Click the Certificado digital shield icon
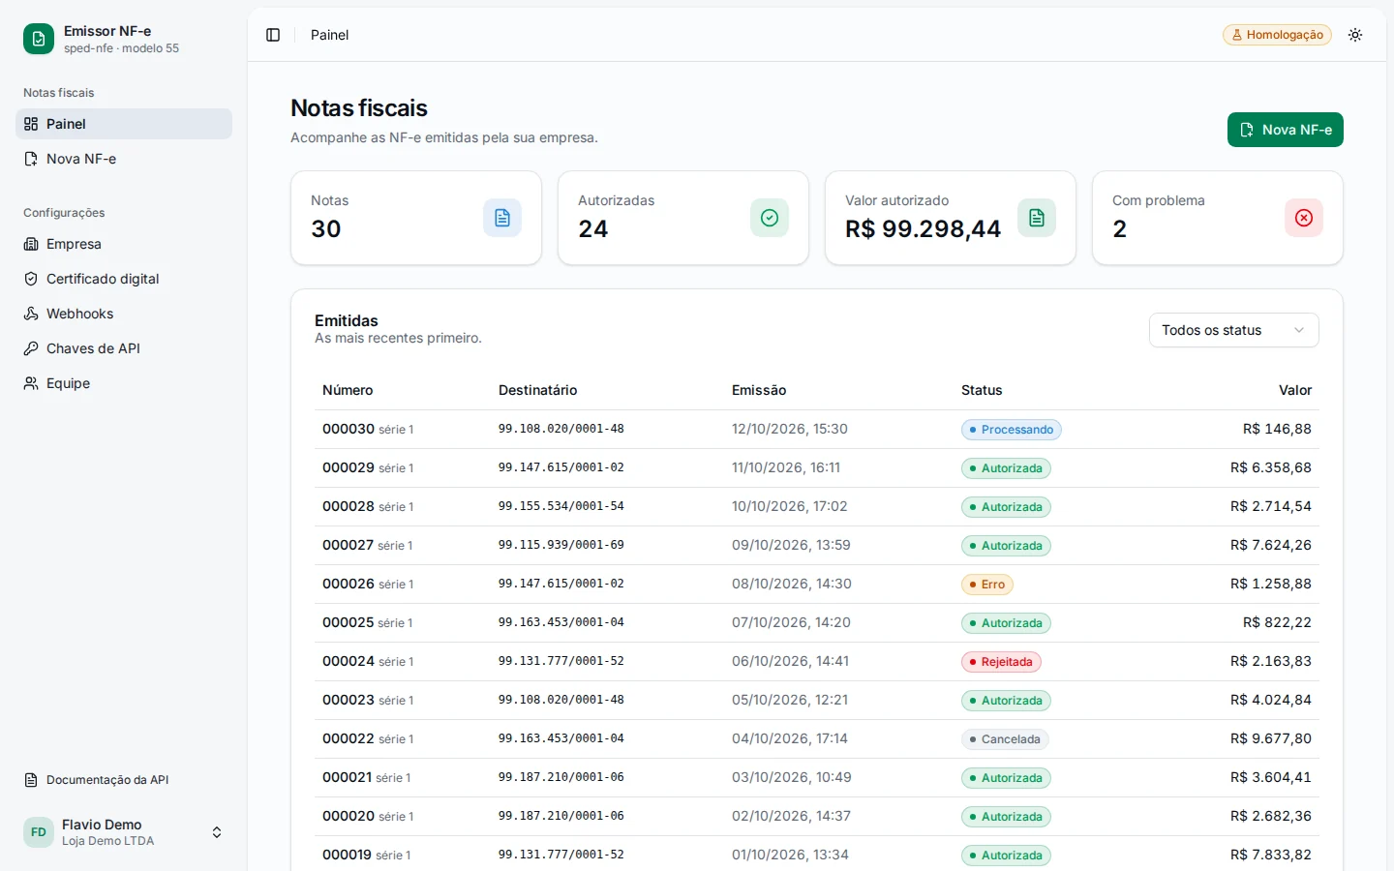The height and width of the screenshot is (871, 1394). (x=31, y=279)
